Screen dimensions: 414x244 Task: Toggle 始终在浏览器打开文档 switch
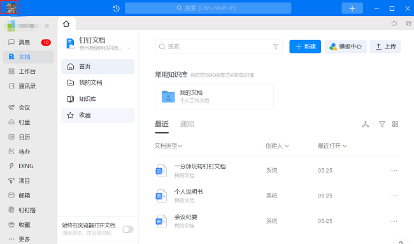pyautogui.click(x=128, y=229)
